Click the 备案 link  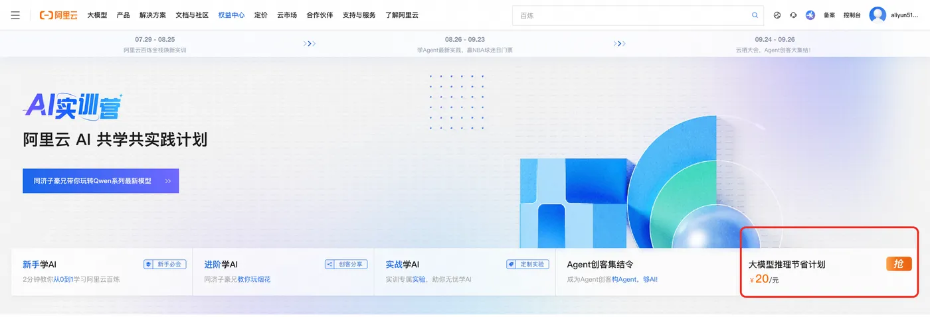tap(829, 15)
